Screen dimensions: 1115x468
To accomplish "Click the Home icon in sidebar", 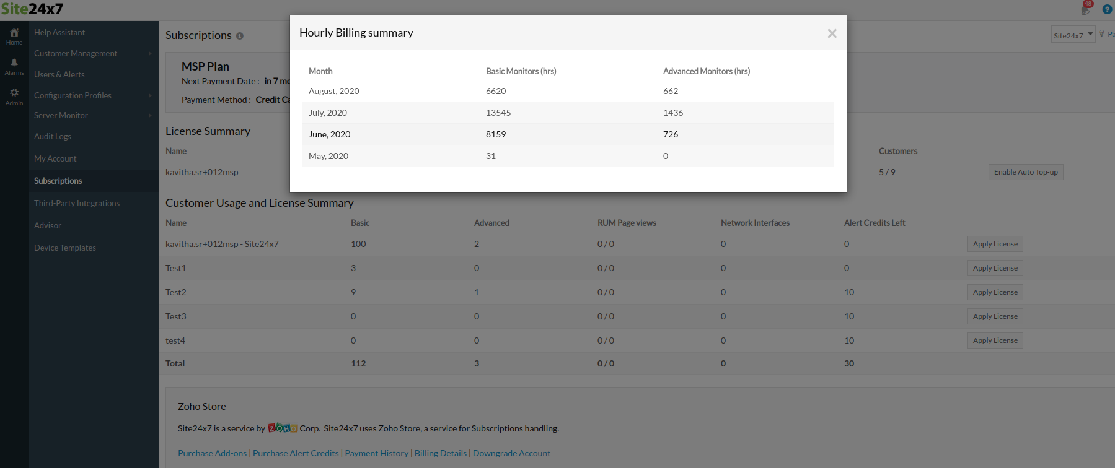I will [x=14, y=36].
